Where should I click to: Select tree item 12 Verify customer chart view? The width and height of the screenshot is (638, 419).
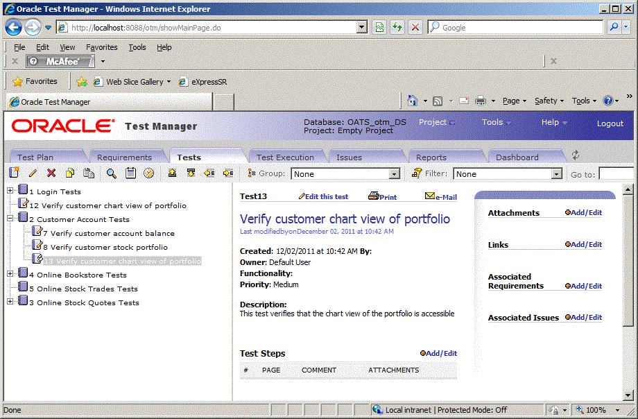point(107,205)
